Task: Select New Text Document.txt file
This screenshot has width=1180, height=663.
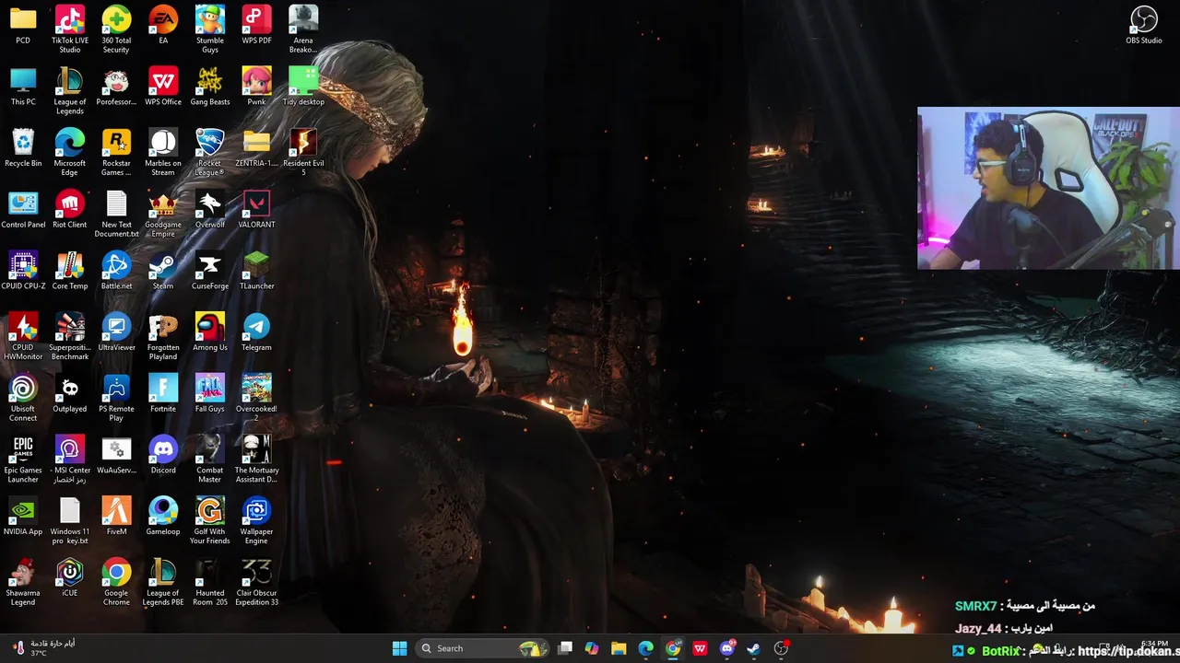Action: click(116, 214)
